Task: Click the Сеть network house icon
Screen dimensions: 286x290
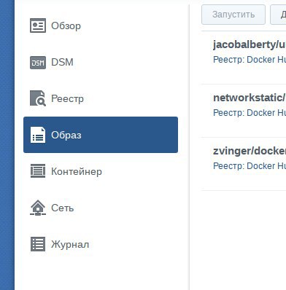Action: click(38, 208)
